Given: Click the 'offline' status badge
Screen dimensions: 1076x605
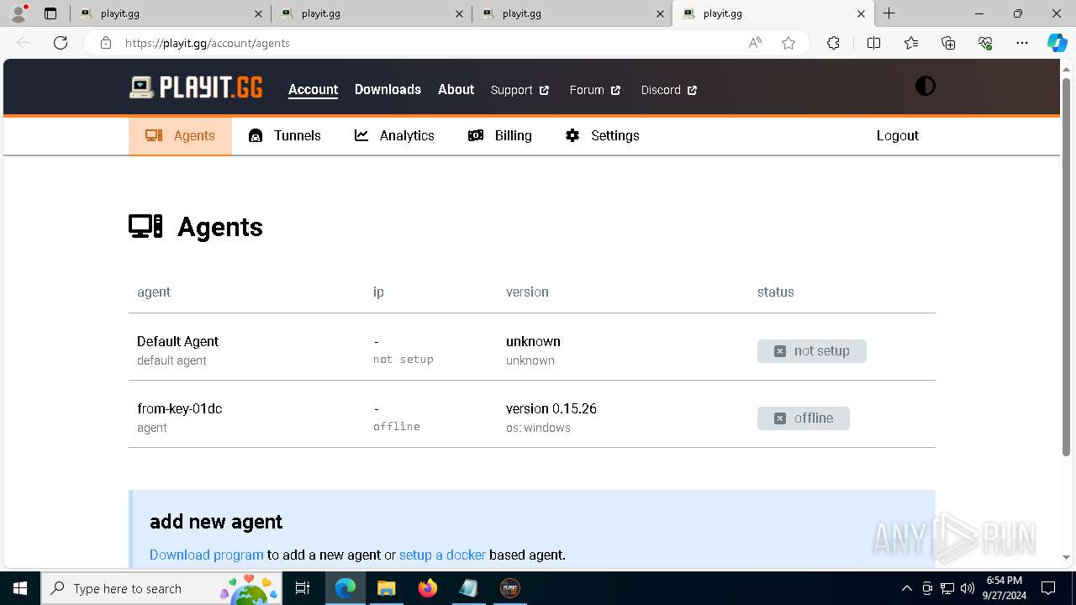Looking at the screenshot, I should [803, 418].
